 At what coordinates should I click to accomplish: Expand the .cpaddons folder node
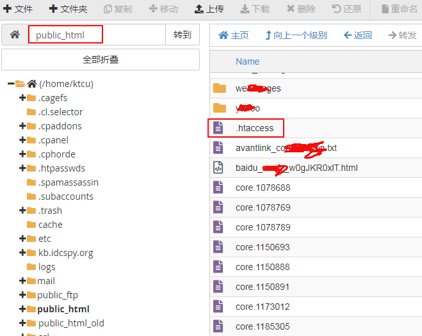pyautogui.click(x=22, y=125)
